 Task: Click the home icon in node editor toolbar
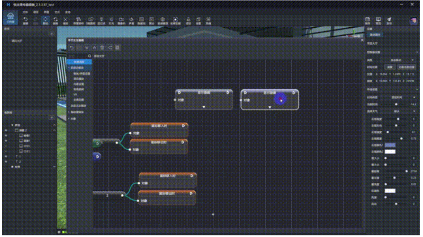click(x=95, y=48)
